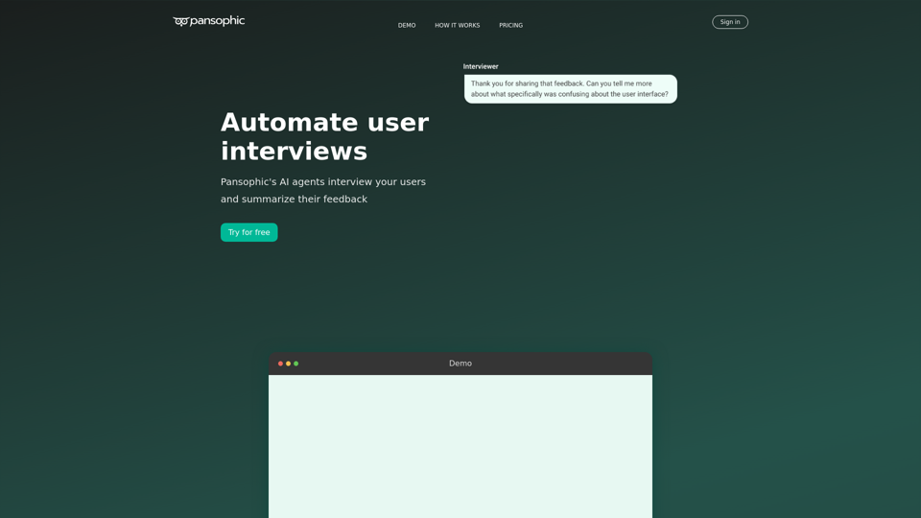Open the Pricing nav link
Screen dimensions: 921x518
pos(510,25)
